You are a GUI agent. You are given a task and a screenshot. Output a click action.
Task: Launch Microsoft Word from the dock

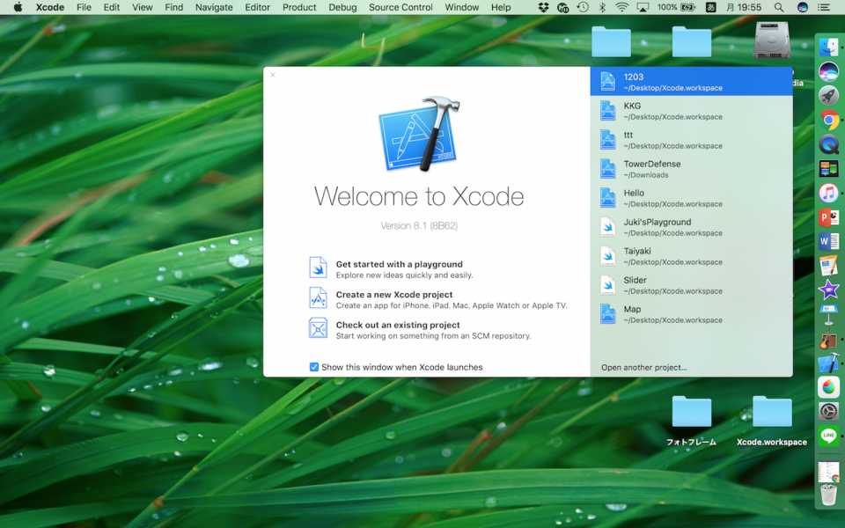[829, 241]
